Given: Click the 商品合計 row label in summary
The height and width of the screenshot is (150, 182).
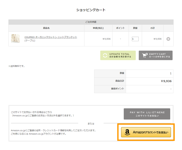Looking at the screenshot, I should coord(119,81).
